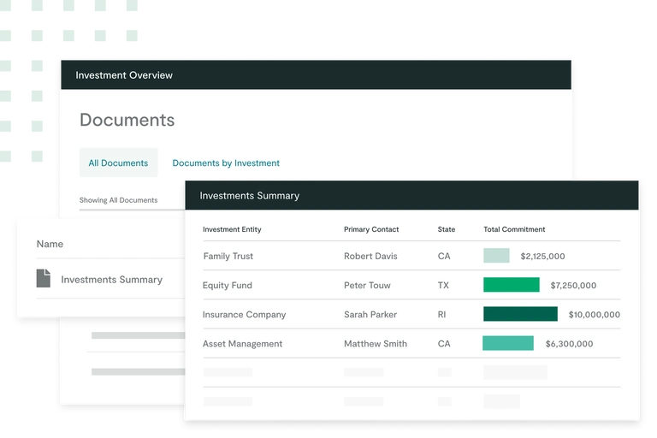
Task: Select the Equity Fund entity
Action: coord(228,285)
